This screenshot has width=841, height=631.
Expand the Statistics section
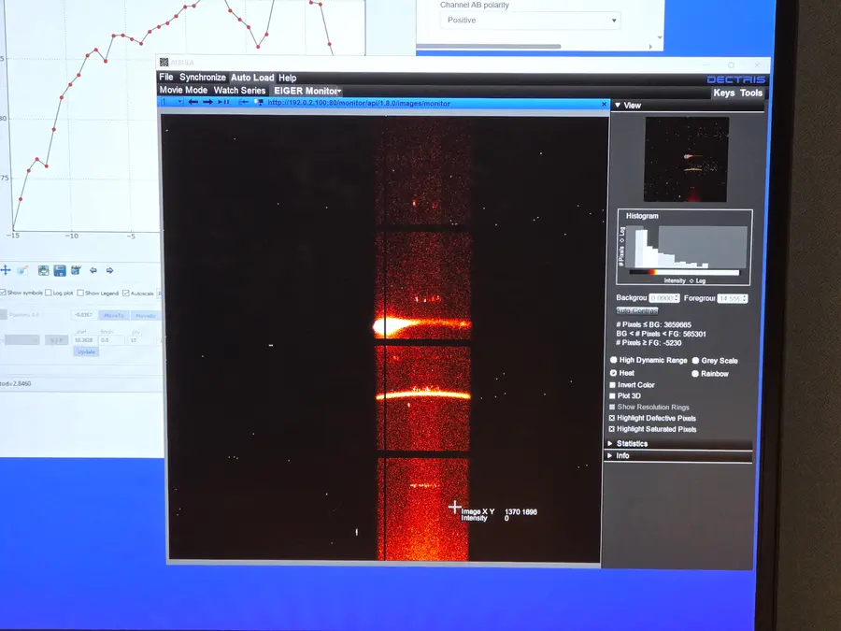(x=610, y=443)
